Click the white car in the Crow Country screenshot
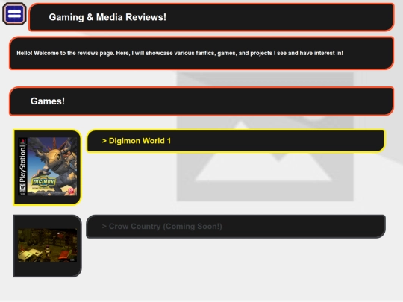This screenshot has width=403, height=302. [29, 256]
